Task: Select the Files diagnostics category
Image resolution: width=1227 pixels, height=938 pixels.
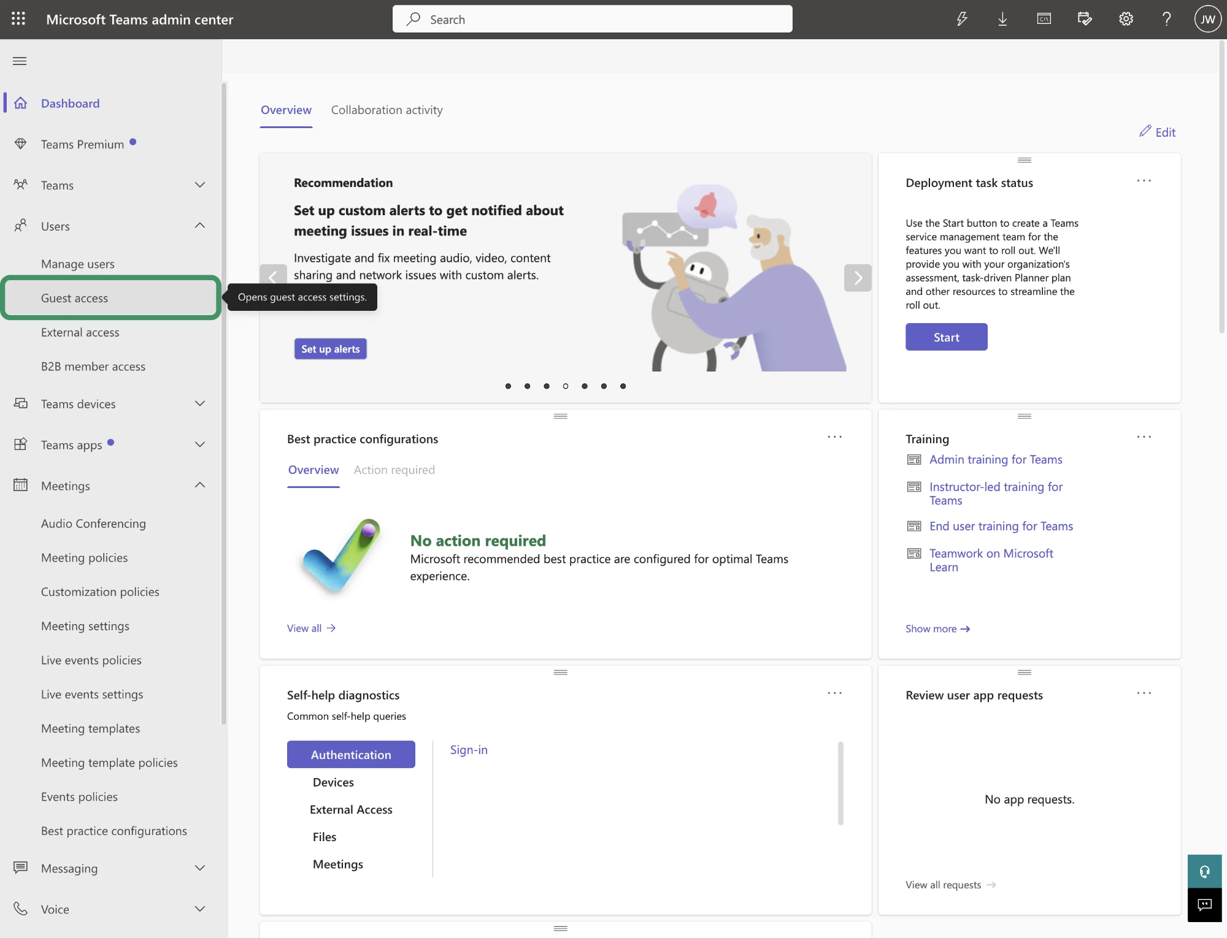Action: (x=325, y=837)
